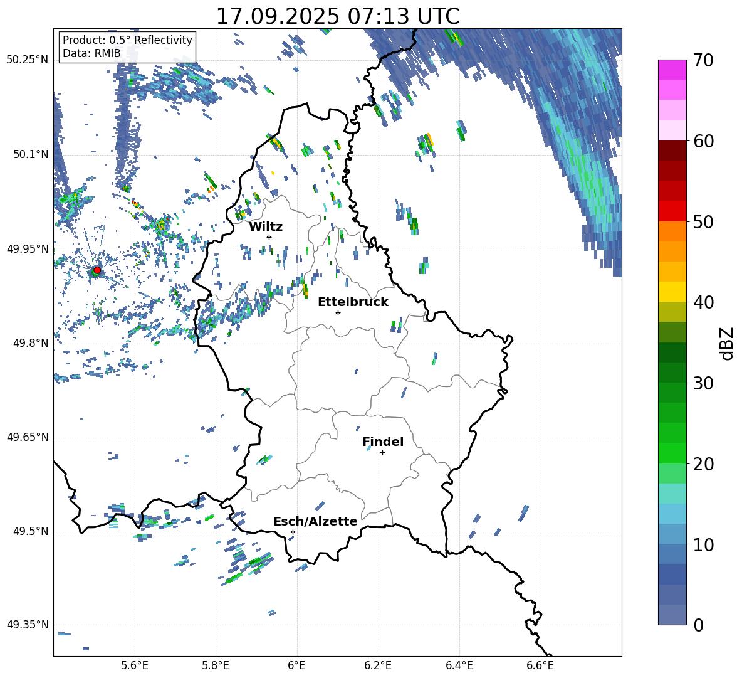Click the 6°E longitude label
Image resolution: width=742 pixels, height=678 pixels.
point(296,665)
